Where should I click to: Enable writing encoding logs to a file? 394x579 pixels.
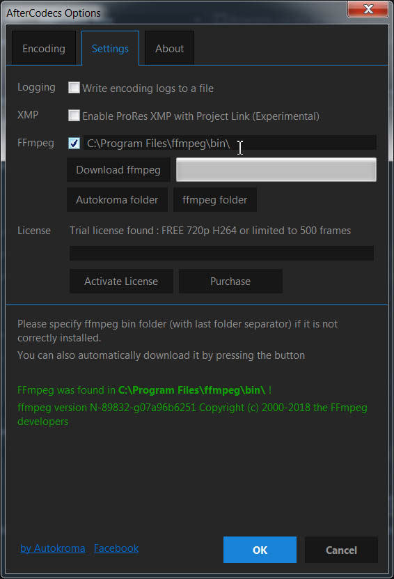point(74,88)
